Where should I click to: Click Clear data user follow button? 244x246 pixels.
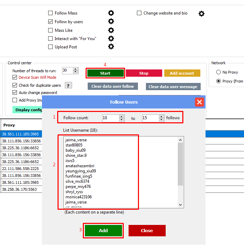click(113, 86)
